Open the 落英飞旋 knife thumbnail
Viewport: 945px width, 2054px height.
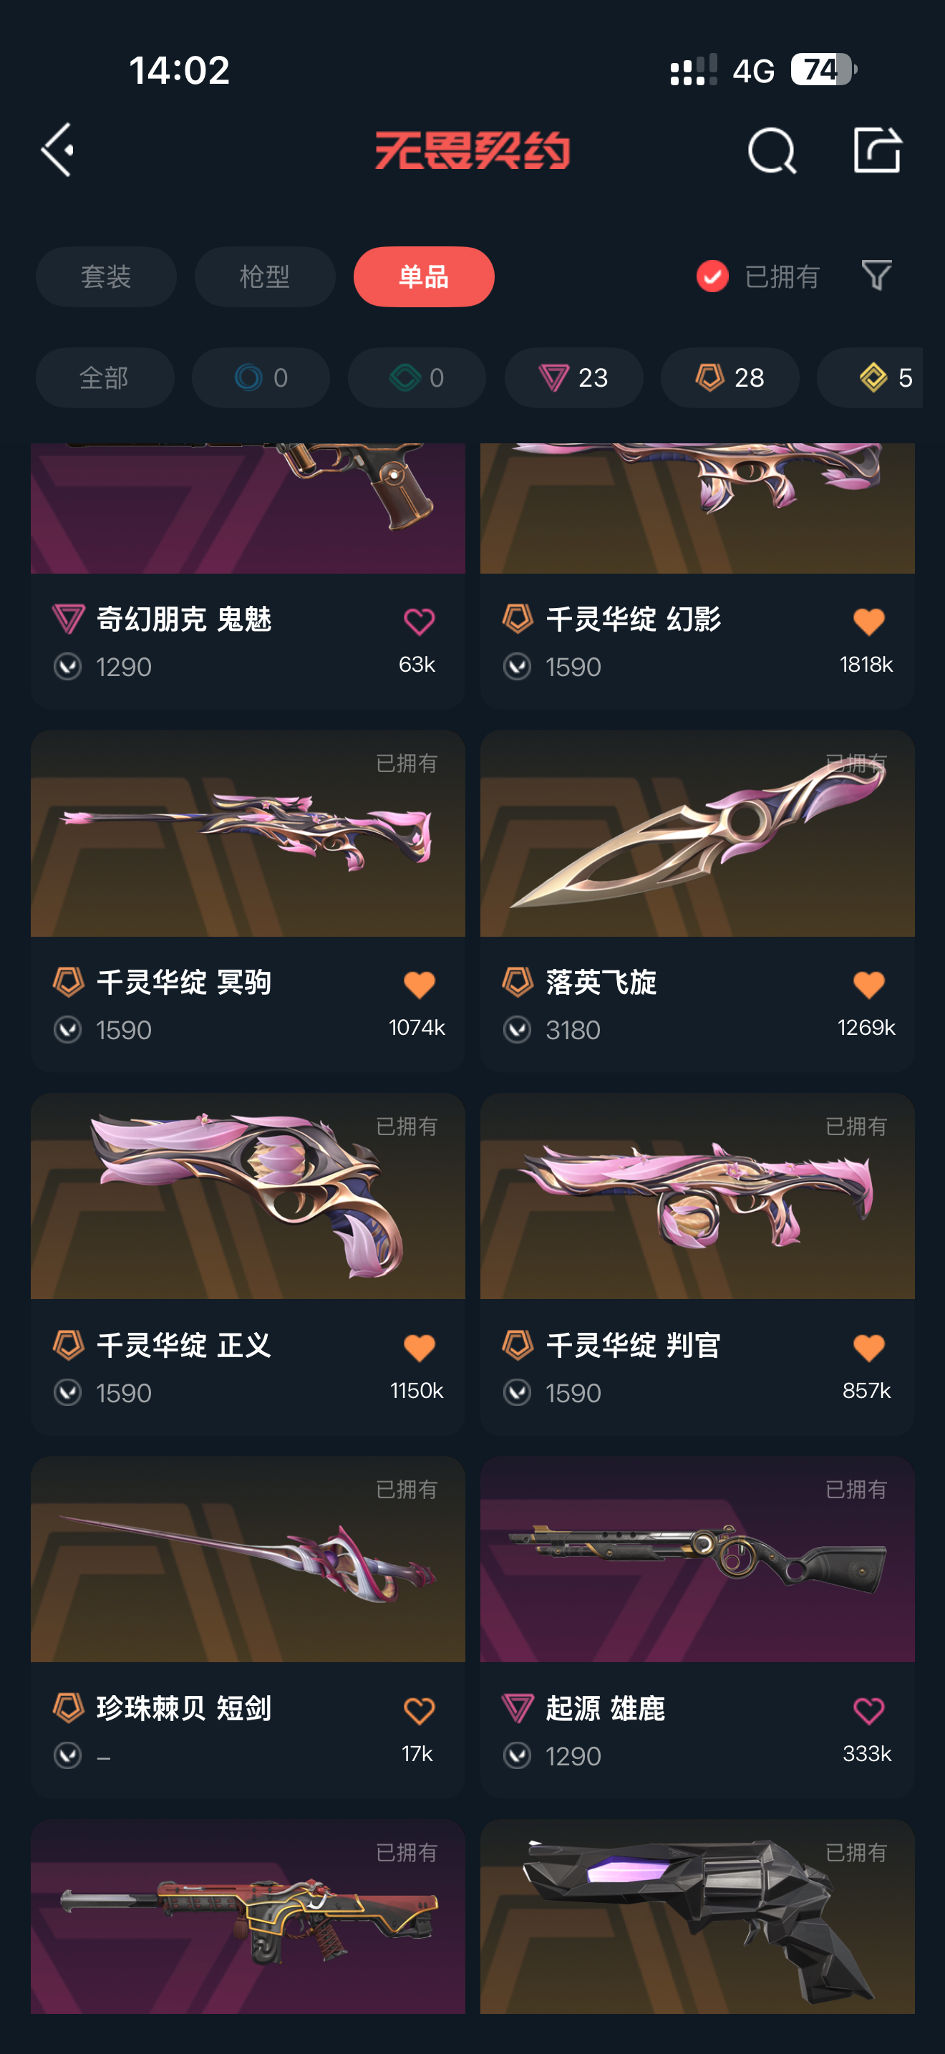click(x=697, y=833)
